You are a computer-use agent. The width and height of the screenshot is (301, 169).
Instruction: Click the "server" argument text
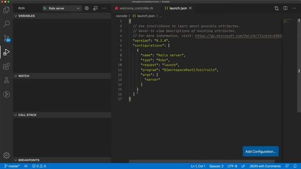coord(152,80)
